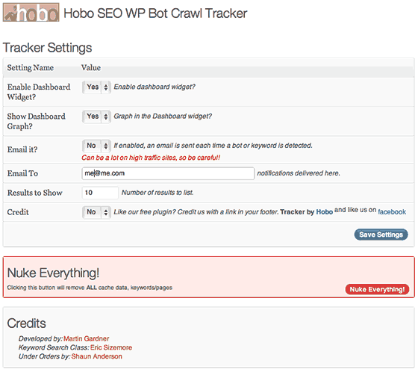Open the Enable Dashboard Widget dropdown
Viewport: 418px width, 372px height.
coord(96,87)
